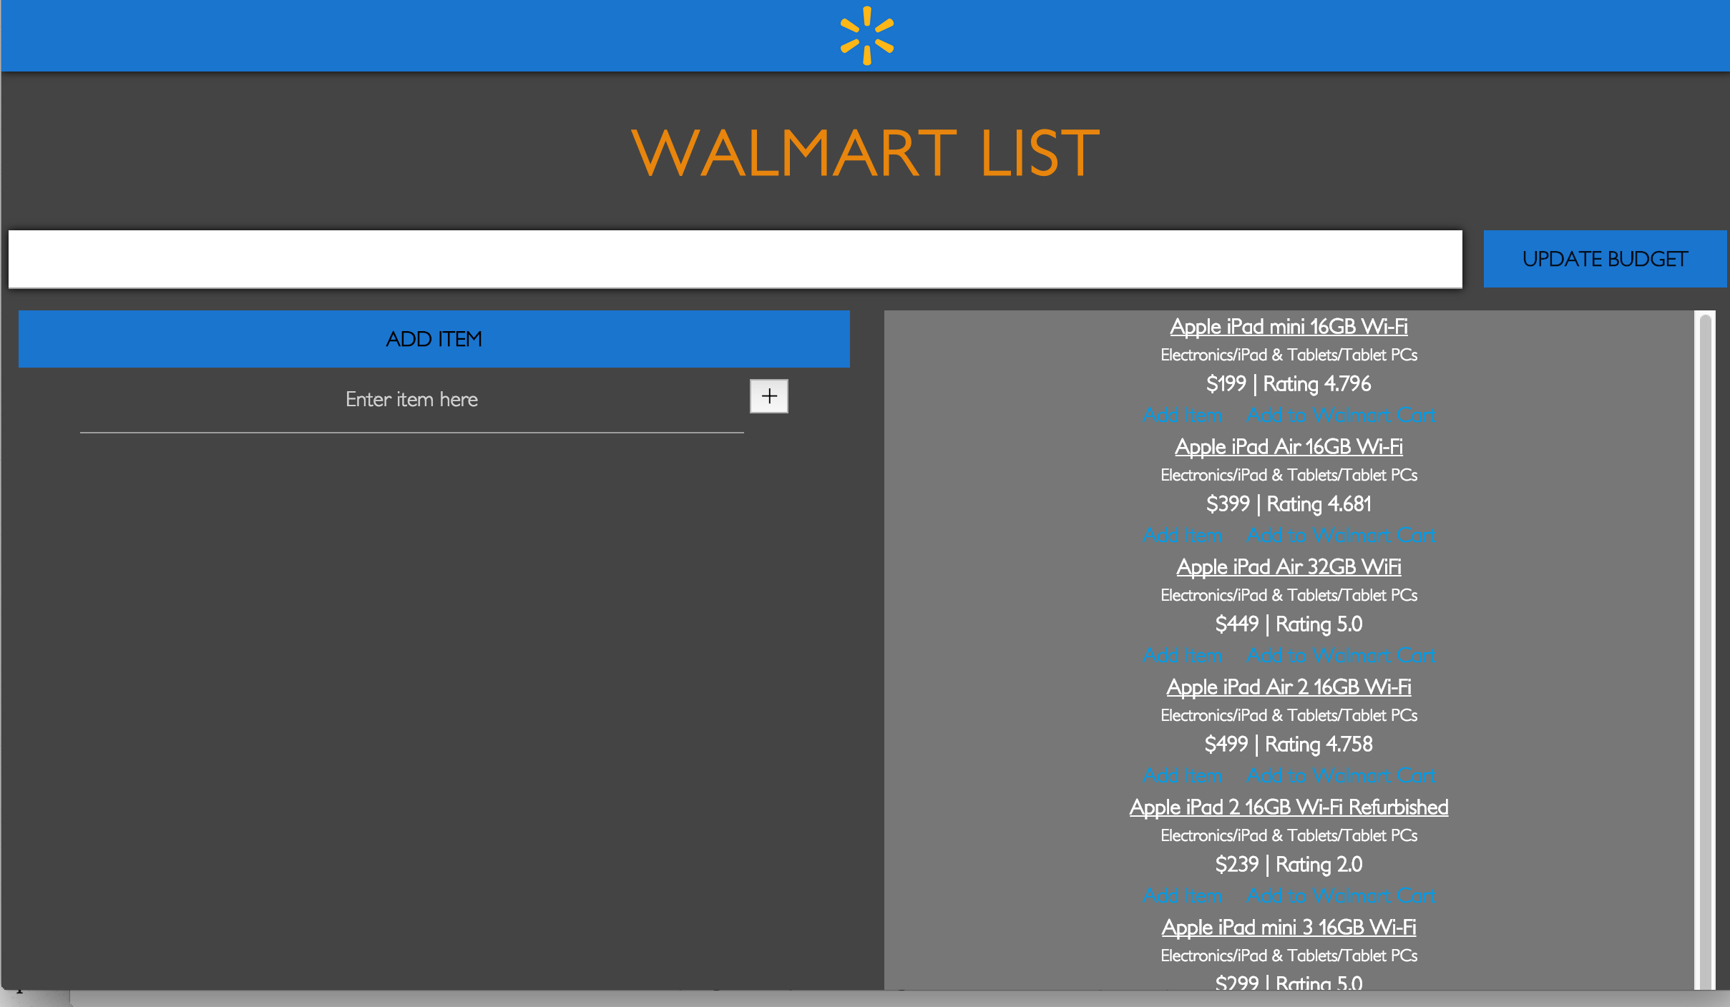The width and height of the screenshot is (1730, 1007).
Task: Click Add Item under iPad Air 2
Action: (1182, 776)
